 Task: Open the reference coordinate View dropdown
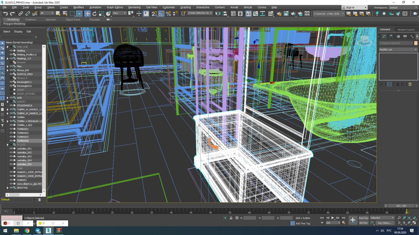(x=119, y=13)
